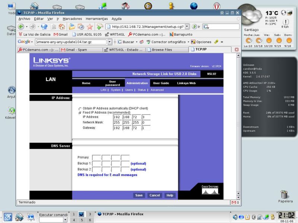This screenshot has width=298, height=223.
Task: Launch the Kdevelop desktop icon
Action: click(x=11, y=113)
